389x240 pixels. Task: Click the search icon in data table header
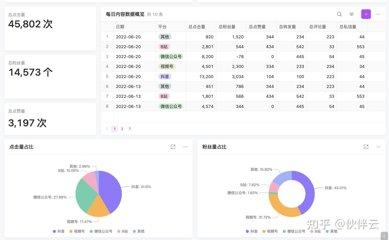point(339,14)
